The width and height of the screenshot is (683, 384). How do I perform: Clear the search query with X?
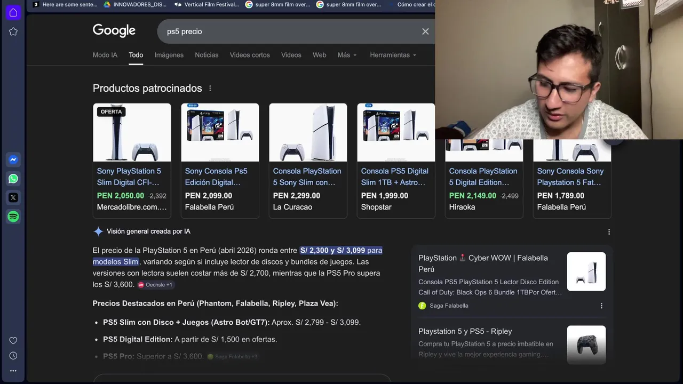coord(425,31)
